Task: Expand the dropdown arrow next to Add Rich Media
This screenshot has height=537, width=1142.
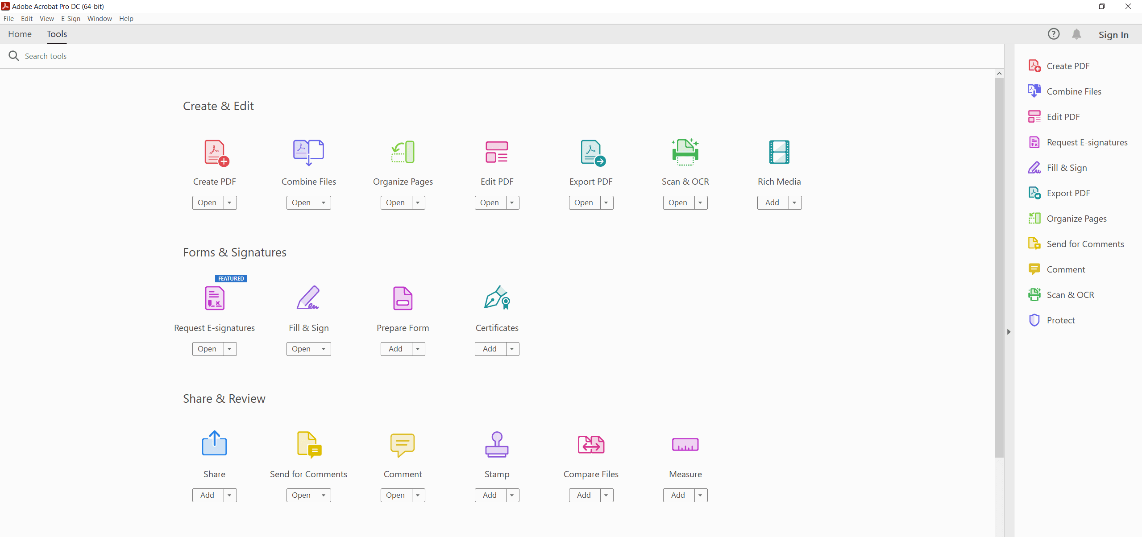Action: pos(794,202)
